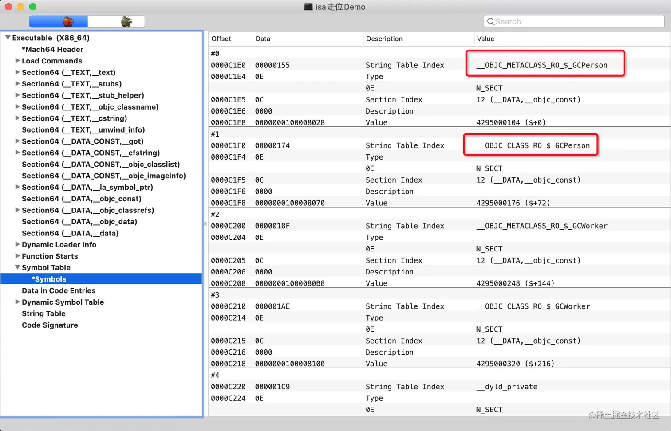Click the data cell 000001AE
Screen dimensions: 671x431
click(272, 306)
